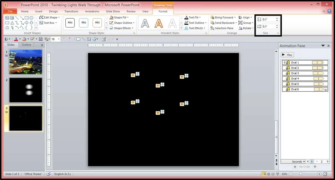Select the Text Box shape in gallery
The height and width of the screenshot is (180, 335).
[7, 18]
